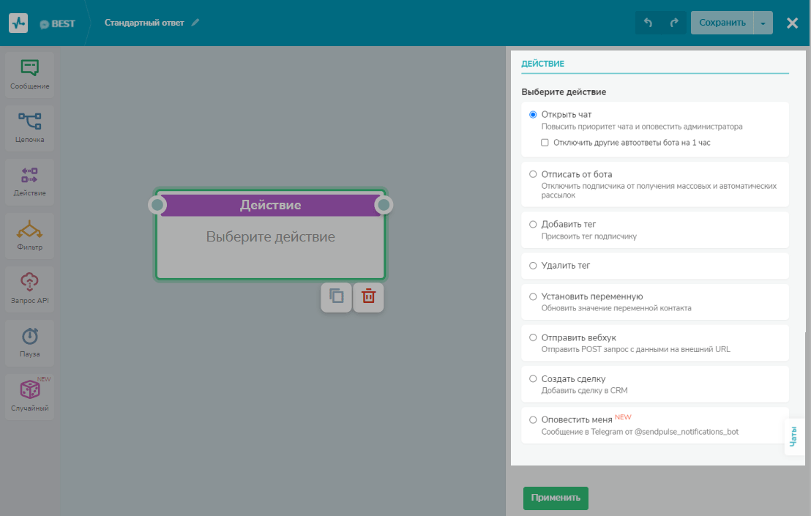
Task: Click the SendPulse logo icon
Action: pos(18,23)
